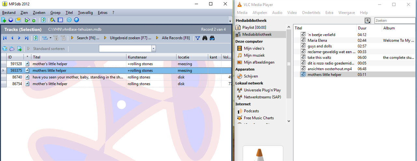Click the printer icon in Tracks toolbar
The width and height of the screenshot is (417, 161).
click(x=12, y=49)
